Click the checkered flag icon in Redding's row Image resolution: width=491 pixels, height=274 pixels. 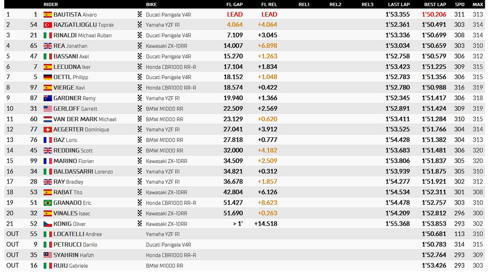tap(140, 151)
